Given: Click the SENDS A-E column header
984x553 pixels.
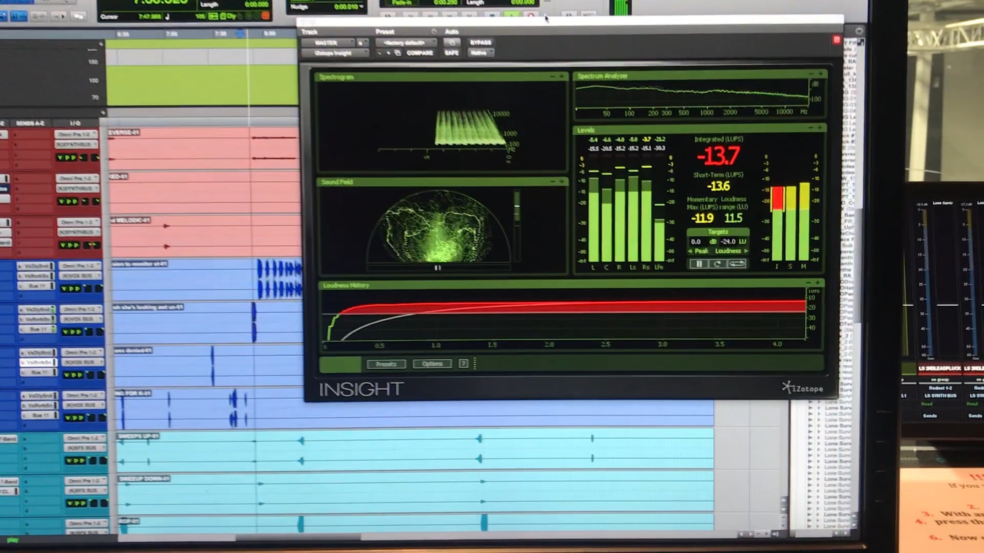Looking at the screenshot, I should point(30,123).
